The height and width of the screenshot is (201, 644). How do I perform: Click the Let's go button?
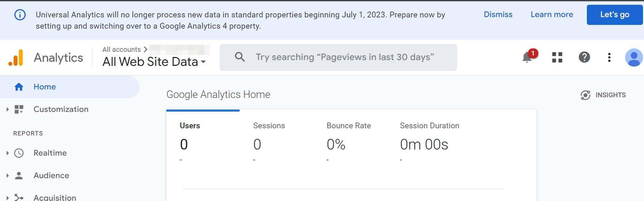tap(615, 15)
